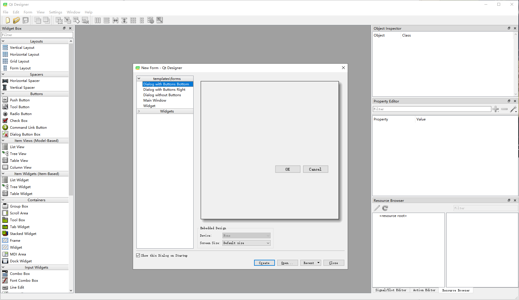Click the Close button in New Form dialog
The width and height of the screenshot is (519, 300).
coord(334,263)
